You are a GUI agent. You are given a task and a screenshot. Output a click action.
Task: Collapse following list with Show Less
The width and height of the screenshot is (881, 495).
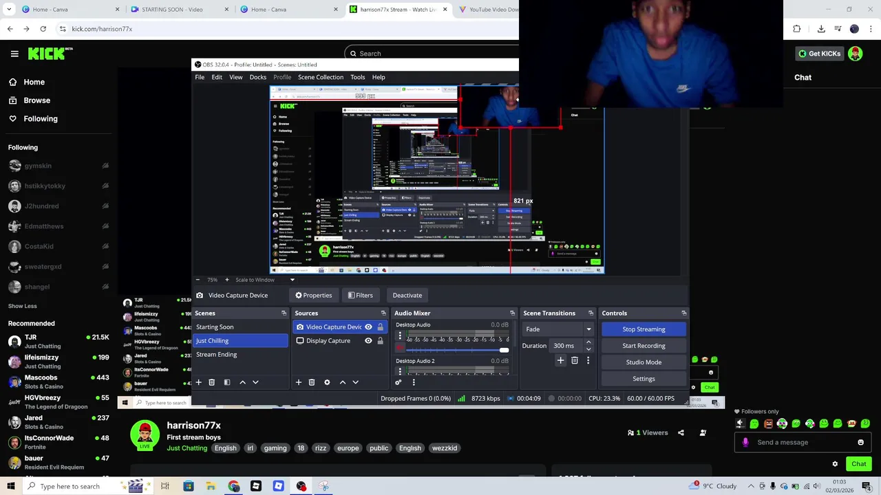[x=23, y=306]
